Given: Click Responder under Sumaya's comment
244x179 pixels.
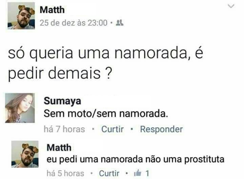Looking at the screenshot, I should [161, 129].
